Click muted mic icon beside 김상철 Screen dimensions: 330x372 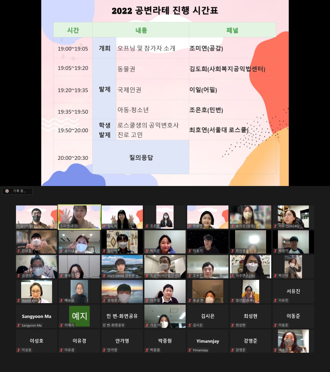click(19, 251)
